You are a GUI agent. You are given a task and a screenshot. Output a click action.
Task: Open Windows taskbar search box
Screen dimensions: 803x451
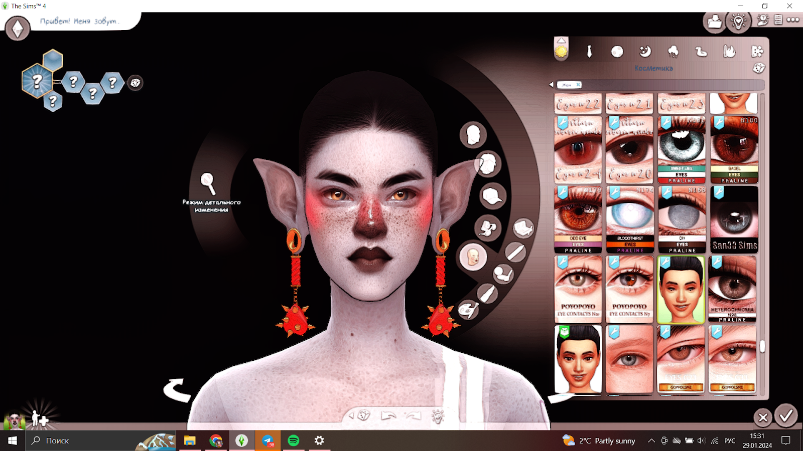[100, 440]
